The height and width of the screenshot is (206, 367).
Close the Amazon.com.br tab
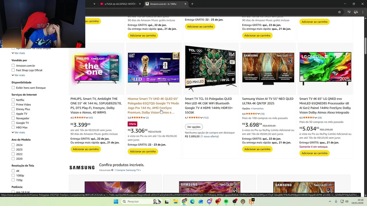coord(185,4)
